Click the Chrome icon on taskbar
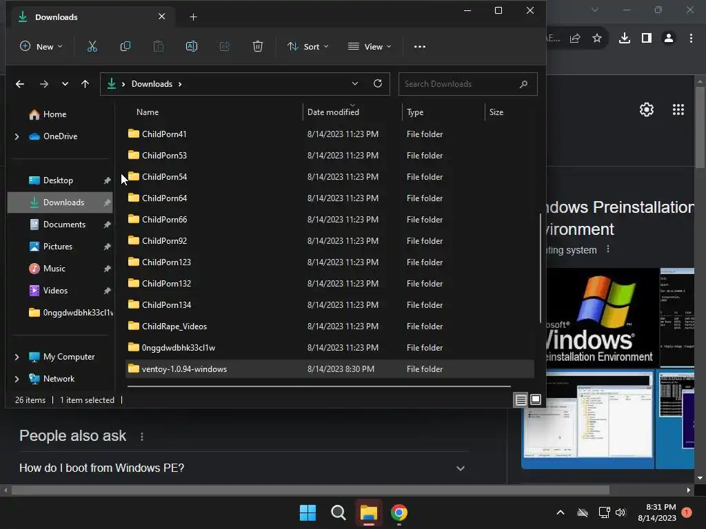Viewport: 706px width, 529px height. click(399, 512)
